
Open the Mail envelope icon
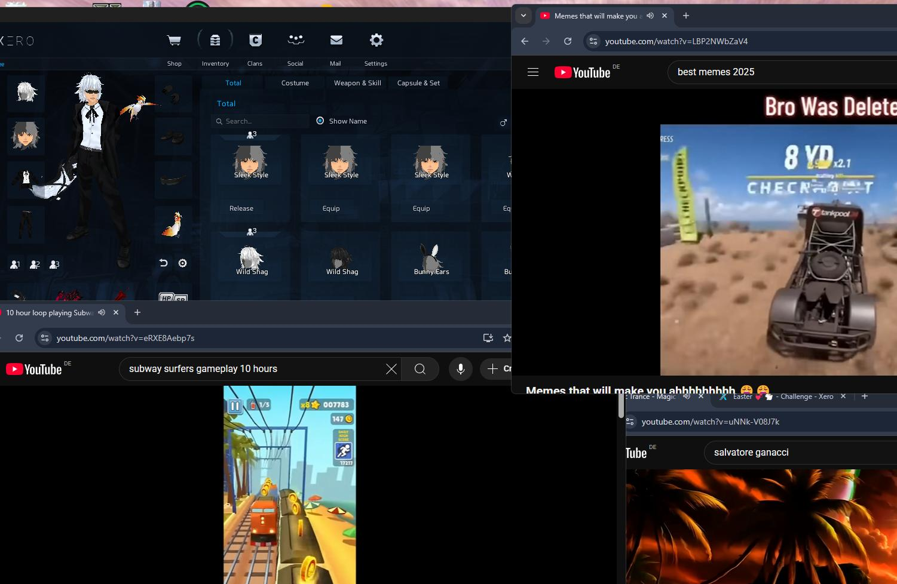tap(336, 40)
